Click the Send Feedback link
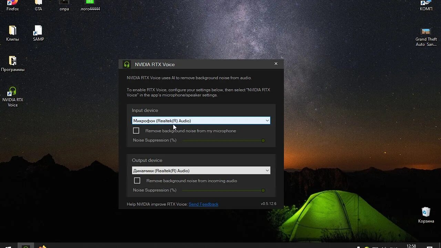Image resolution: width=441 pixels, height=248 pixels. tap(203, 204)
